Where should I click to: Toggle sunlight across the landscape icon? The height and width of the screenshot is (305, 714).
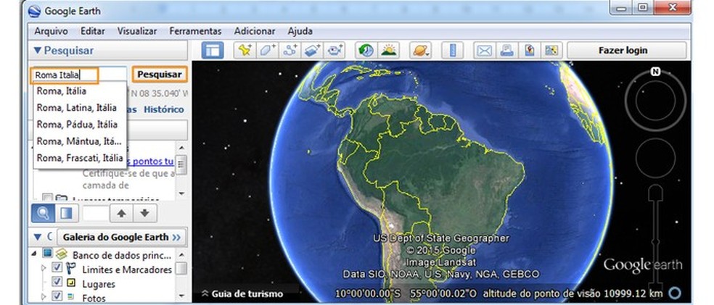(388, 51)
